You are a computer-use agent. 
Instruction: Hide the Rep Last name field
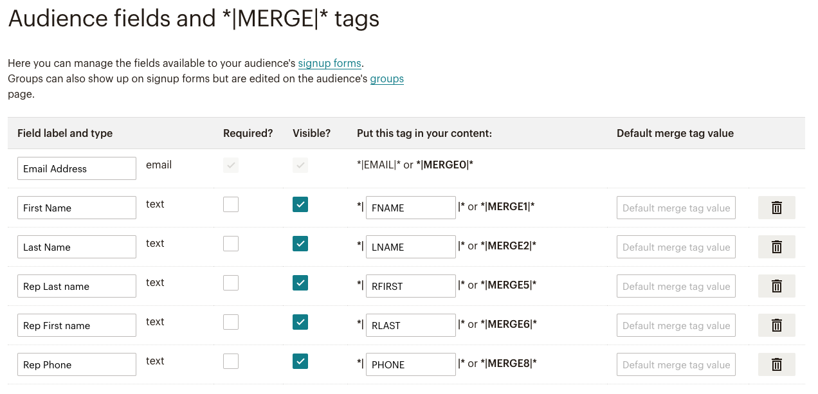[x=300, y=283]
